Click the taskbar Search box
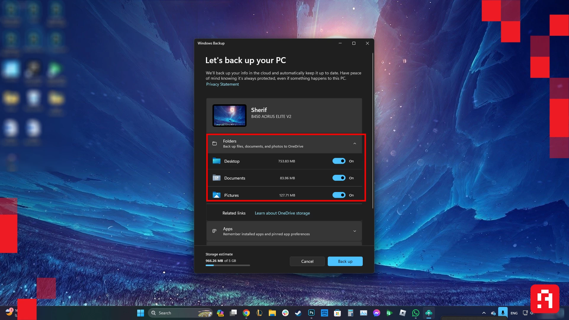569x320 pixels. pyautogui.click(x=180, y=313)
